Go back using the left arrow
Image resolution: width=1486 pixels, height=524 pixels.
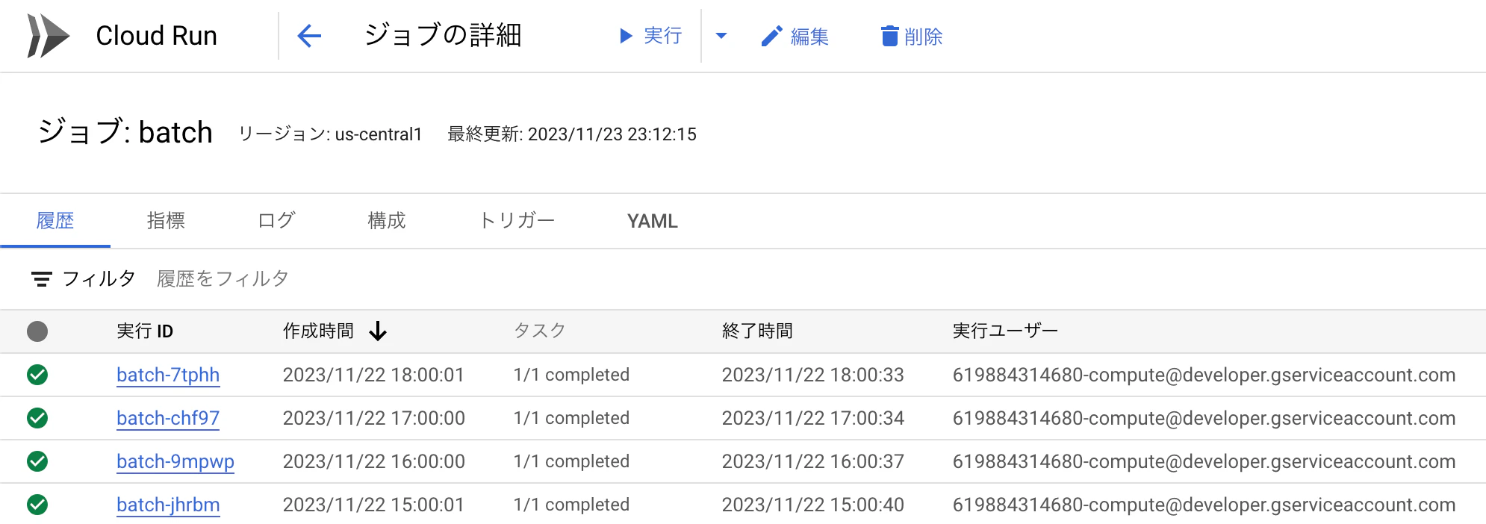(309, 36)
